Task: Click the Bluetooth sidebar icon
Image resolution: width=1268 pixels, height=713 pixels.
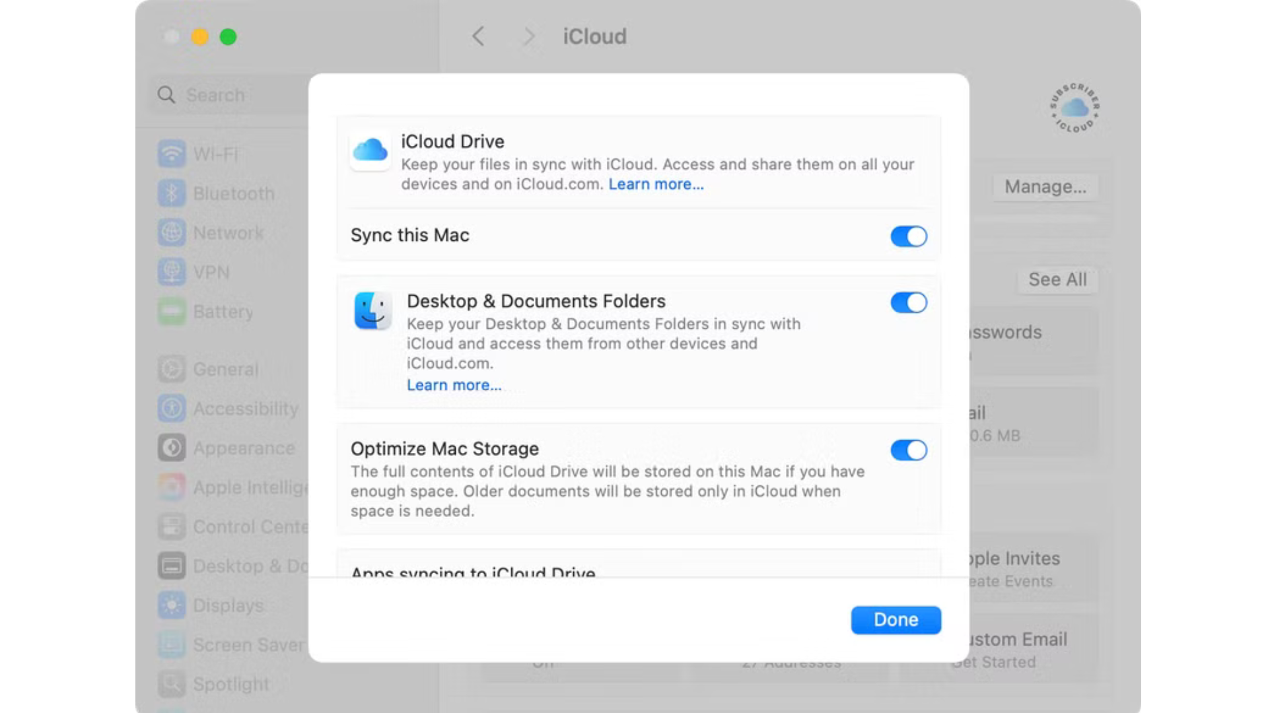Action: tap(172, 193)
